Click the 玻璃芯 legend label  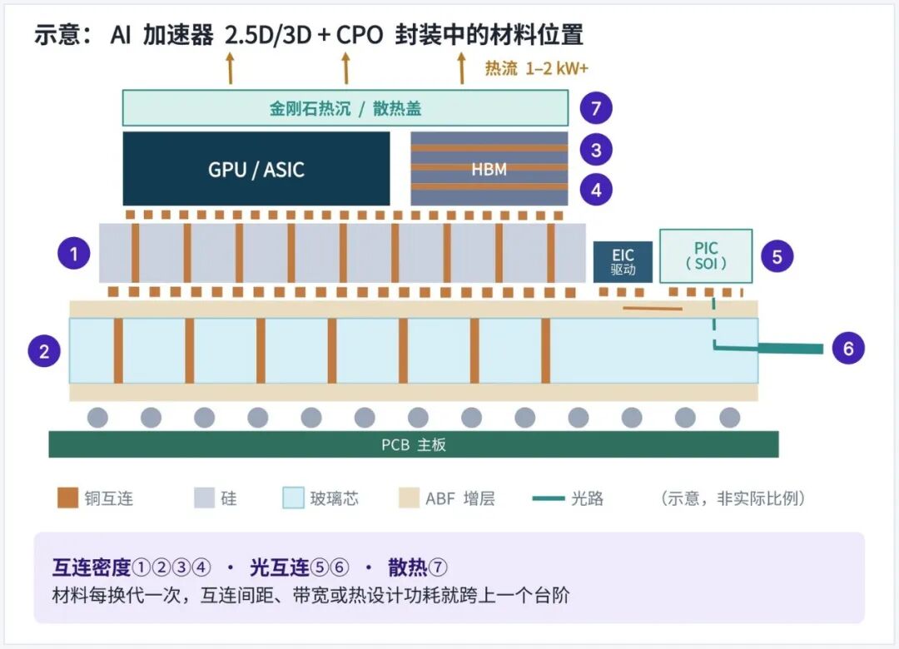pyautogui.click(x=335, y=498)
